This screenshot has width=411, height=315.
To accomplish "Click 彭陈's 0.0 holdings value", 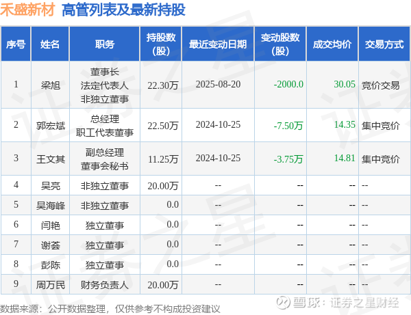I will [173, 264].
